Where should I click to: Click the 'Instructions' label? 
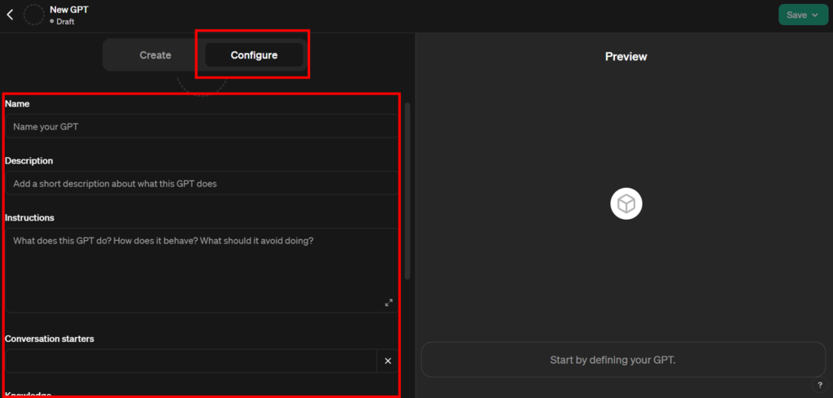[x=30, y=218]
